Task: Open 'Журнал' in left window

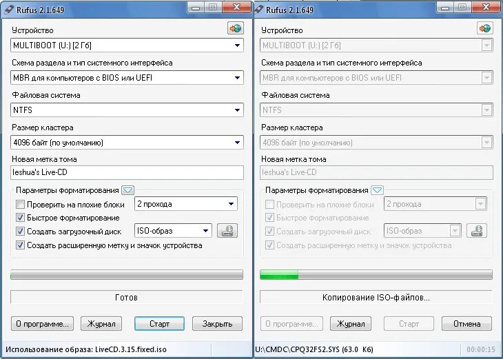Action: [101, 323]
